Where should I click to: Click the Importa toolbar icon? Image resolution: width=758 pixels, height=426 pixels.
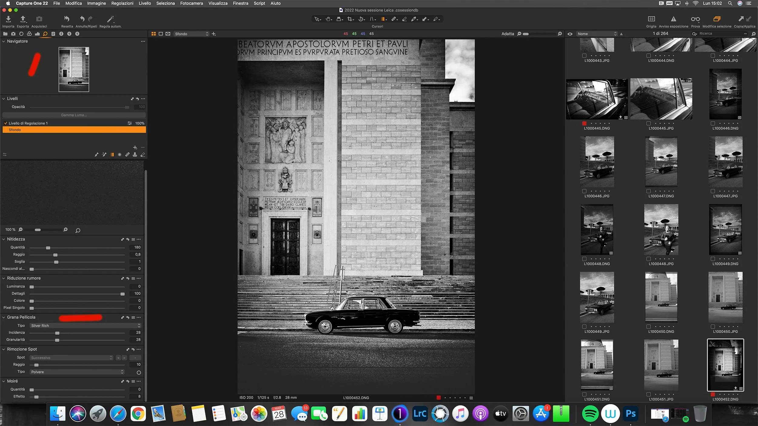click(x=8, y=19)
